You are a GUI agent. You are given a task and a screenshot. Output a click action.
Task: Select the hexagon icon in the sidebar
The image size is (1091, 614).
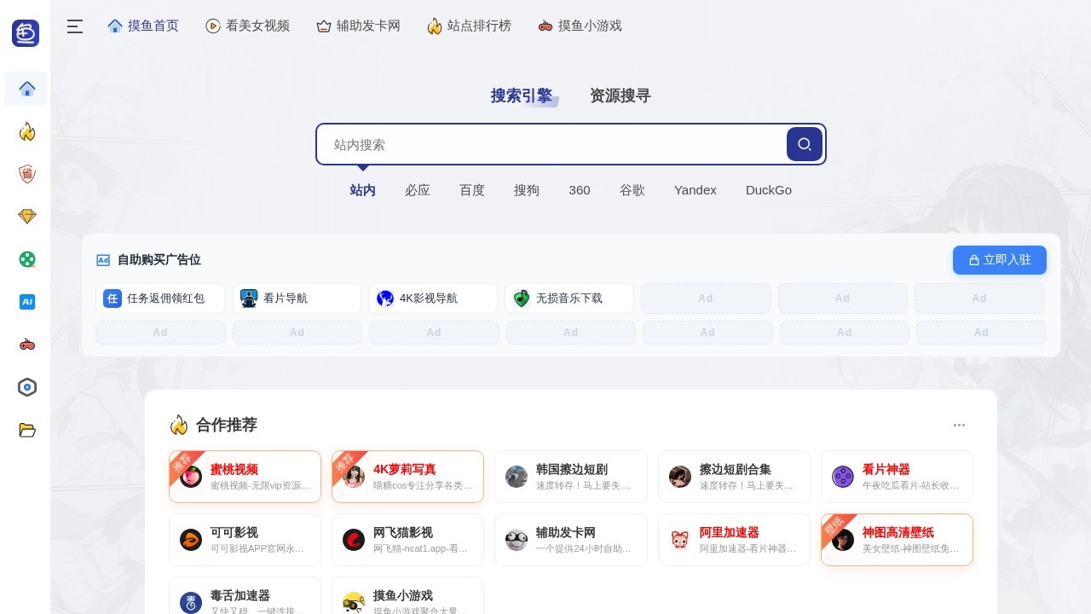(x=27, y=387)
